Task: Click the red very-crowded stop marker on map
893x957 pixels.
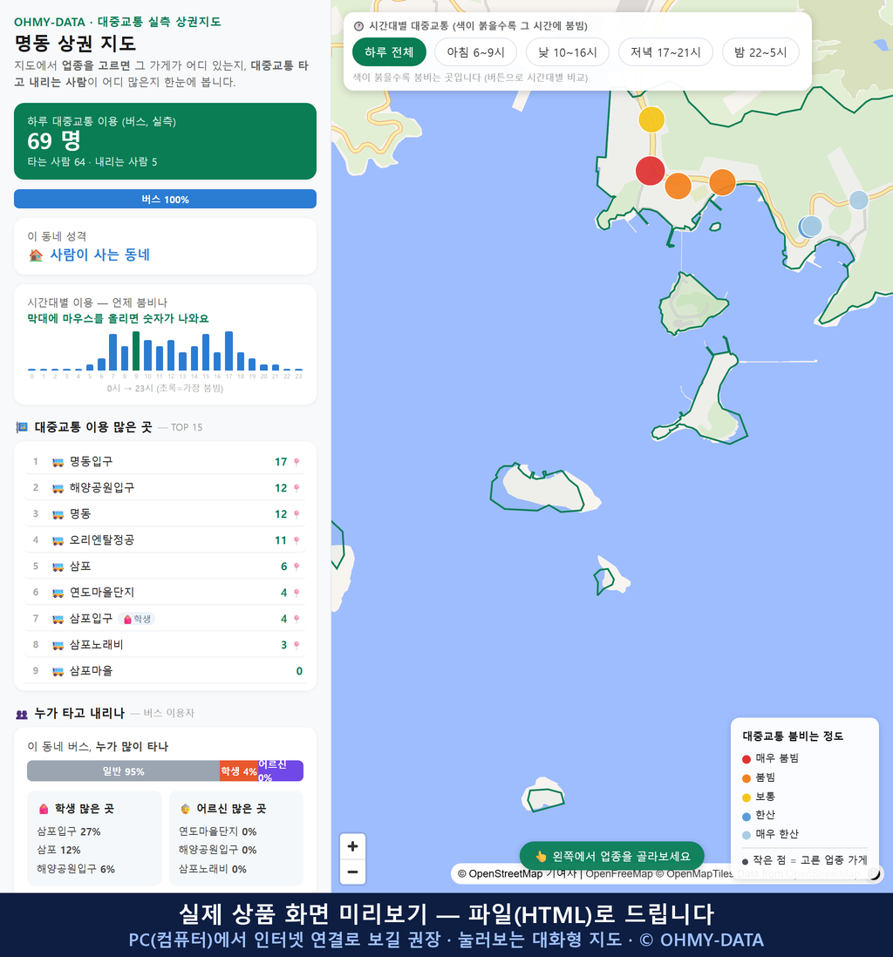Action: click(650, 170)
